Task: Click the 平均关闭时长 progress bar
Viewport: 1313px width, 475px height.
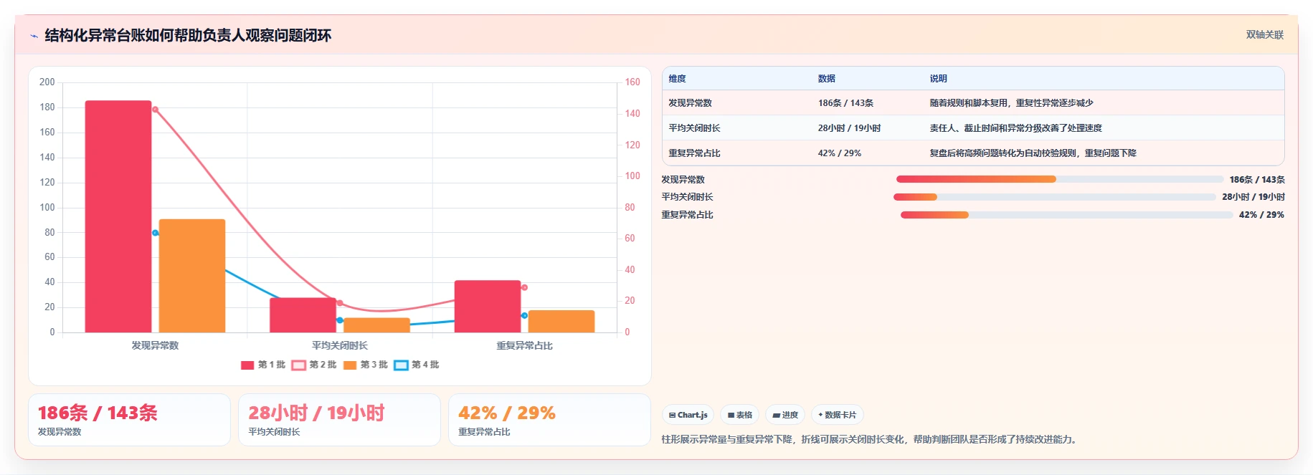Action: coord(1055,197)
